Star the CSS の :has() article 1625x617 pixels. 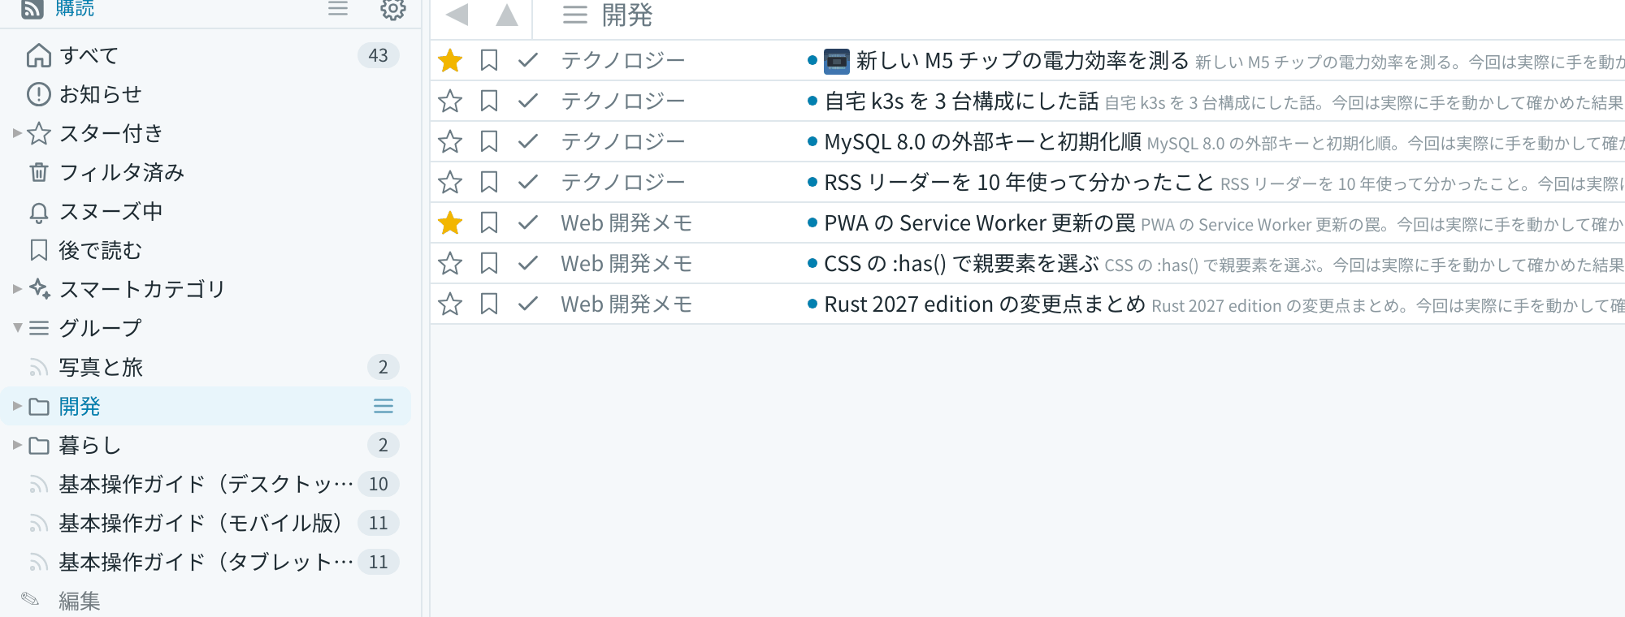point(450,263)
